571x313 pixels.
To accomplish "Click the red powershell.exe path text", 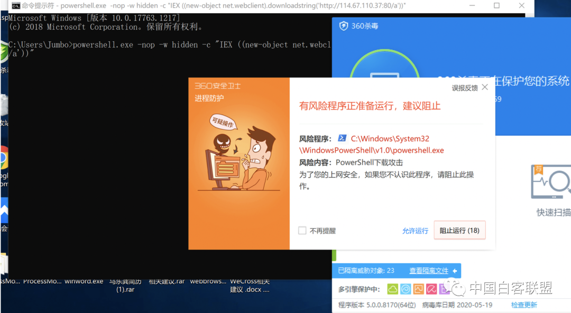I will click(372, 144).
